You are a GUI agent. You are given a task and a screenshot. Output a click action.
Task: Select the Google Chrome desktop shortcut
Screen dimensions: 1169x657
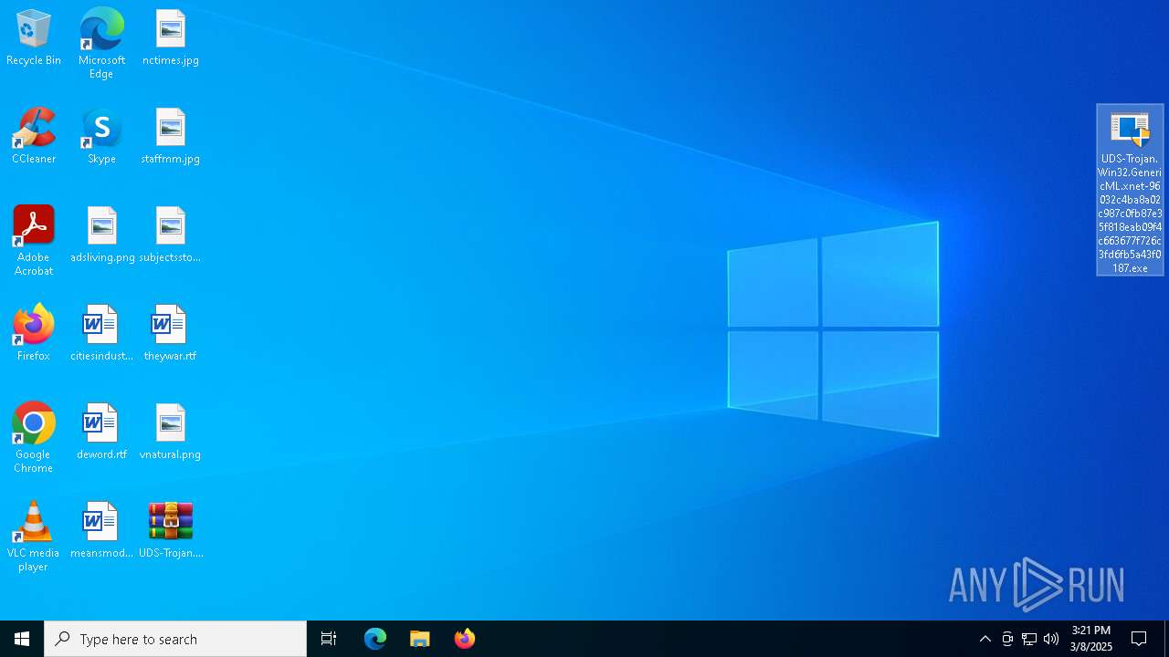[34, 438]
